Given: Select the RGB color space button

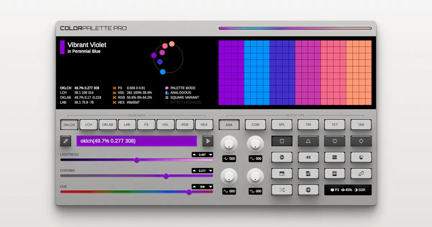Looking at the screenshot, I should (x=185, y=125).
